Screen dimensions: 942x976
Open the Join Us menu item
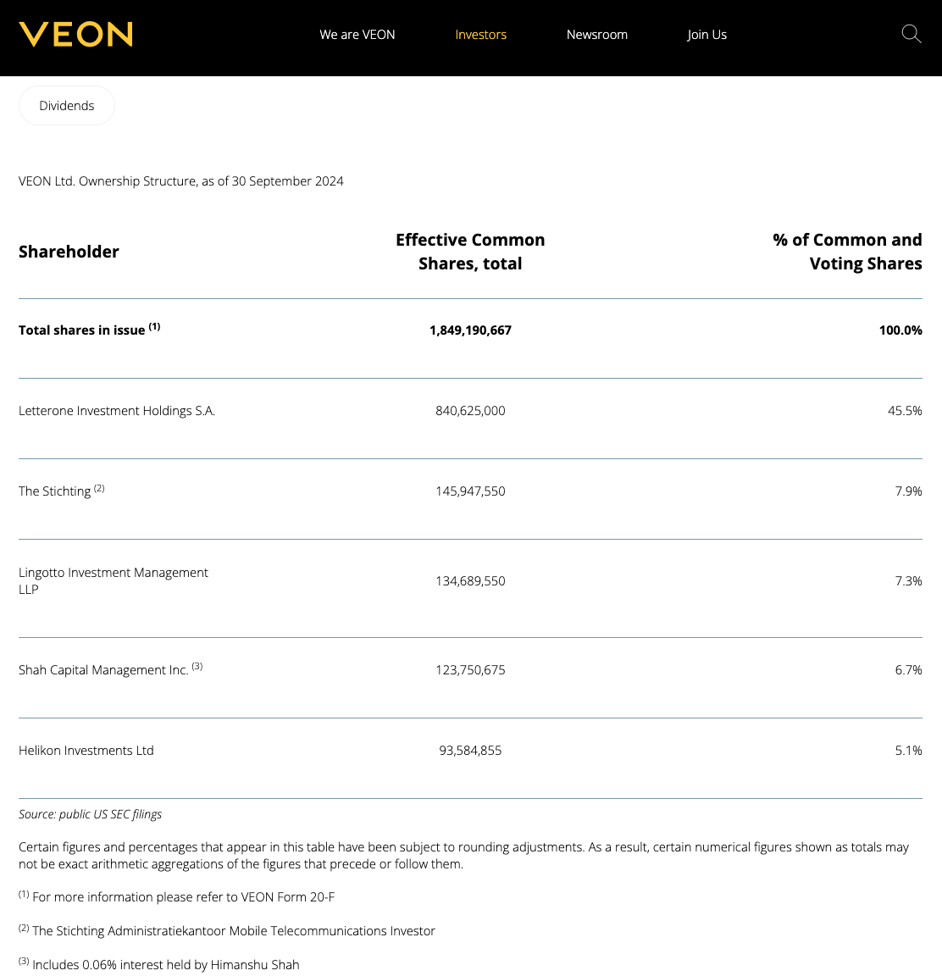(x=706, y=35)
